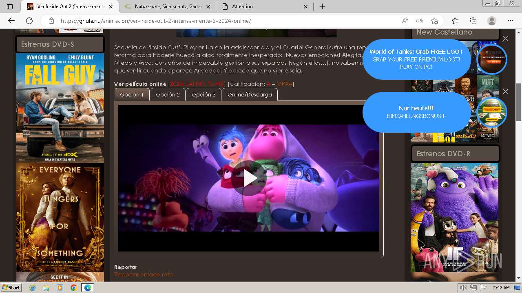Select the Opción 3 player tab
The image size is (522, 293).
203,94
